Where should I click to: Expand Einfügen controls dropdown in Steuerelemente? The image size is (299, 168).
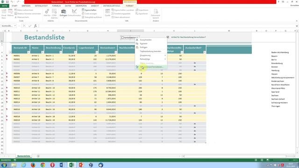pyautogui.click(x=64, y=14)
